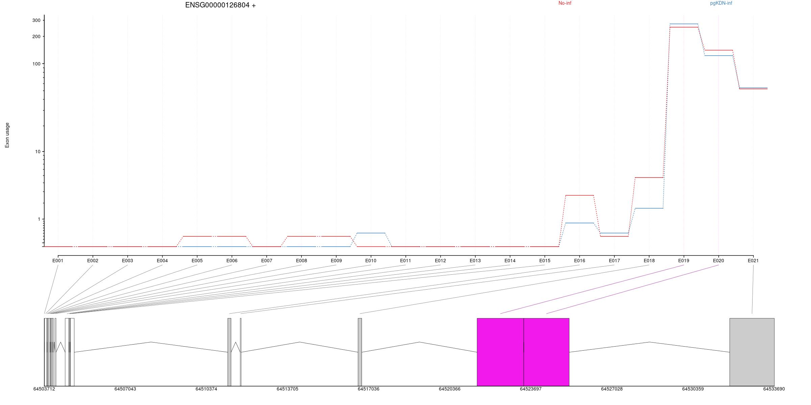Click exon label E021

(753, 261)
